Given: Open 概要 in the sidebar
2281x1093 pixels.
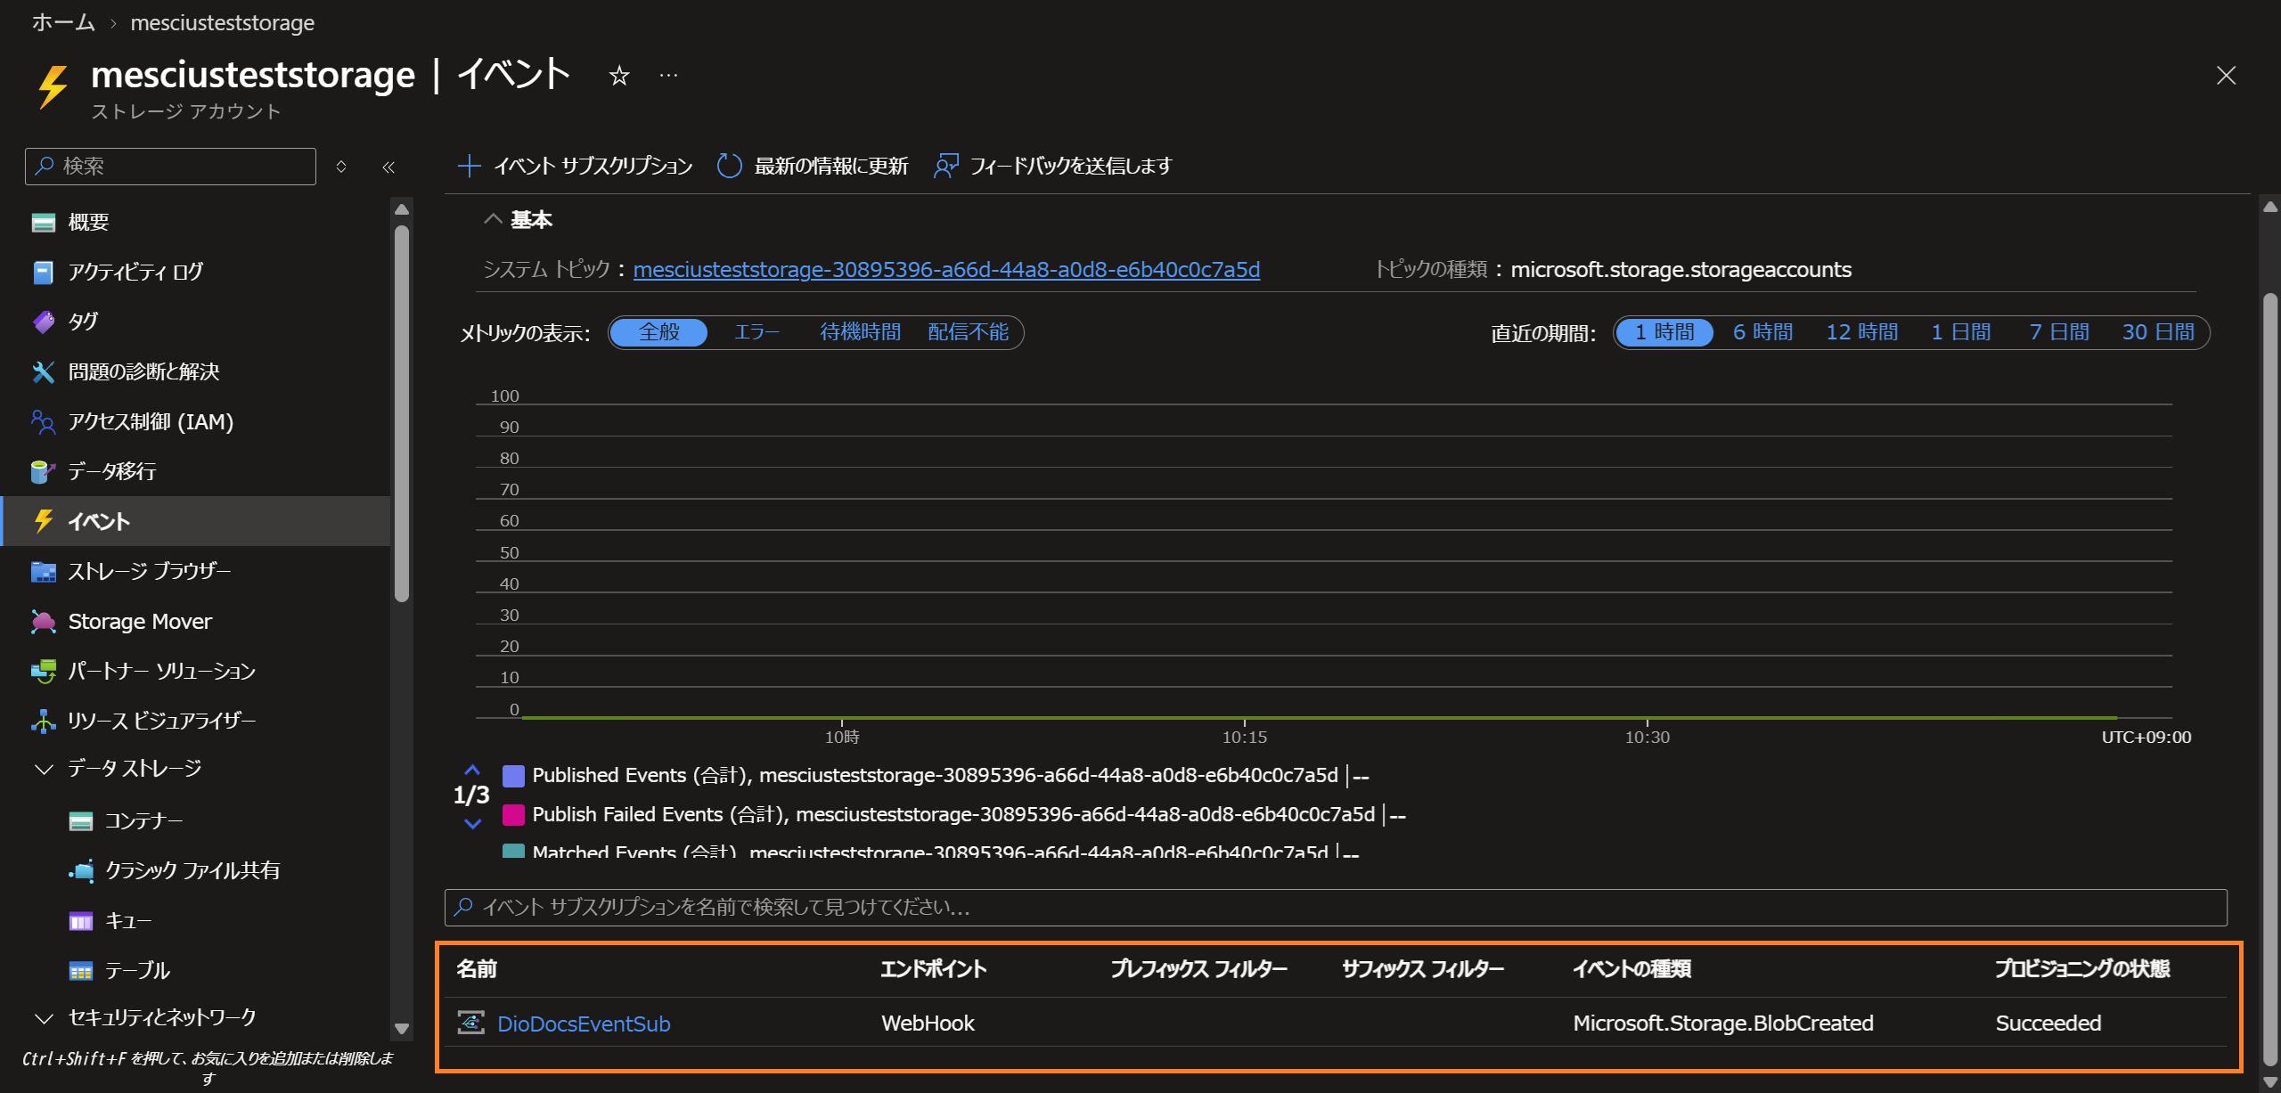Looking at the screenshot, I should click(197, 222).
